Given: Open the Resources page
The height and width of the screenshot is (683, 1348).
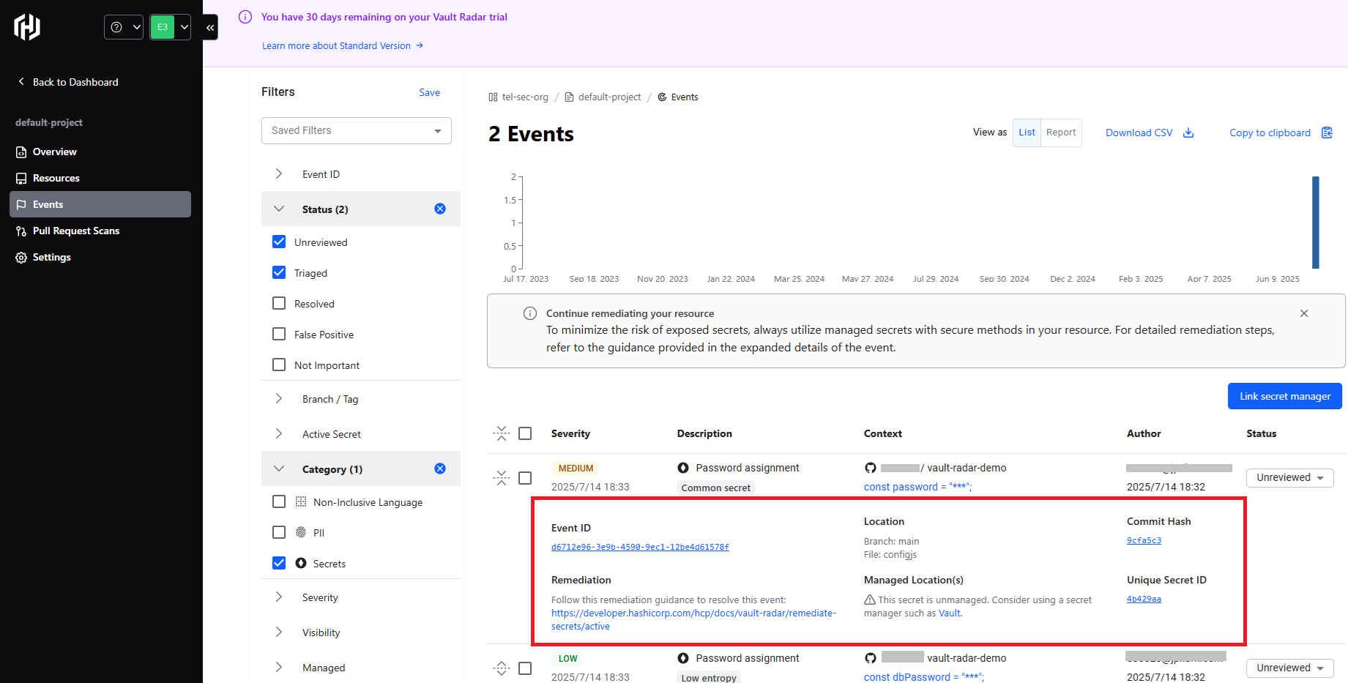Looking at the screenshot, I should tap(100, 178).
